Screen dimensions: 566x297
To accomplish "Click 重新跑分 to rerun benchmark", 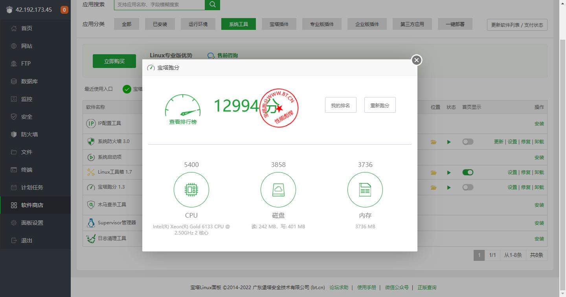I will tap(380, 105).
